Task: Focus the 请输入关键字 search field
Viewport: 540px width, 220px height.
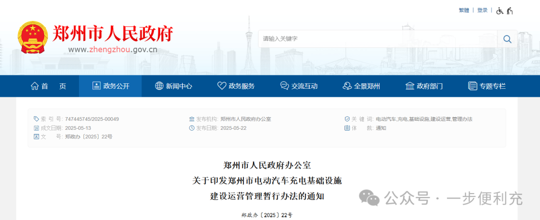Action: (378, 39)
